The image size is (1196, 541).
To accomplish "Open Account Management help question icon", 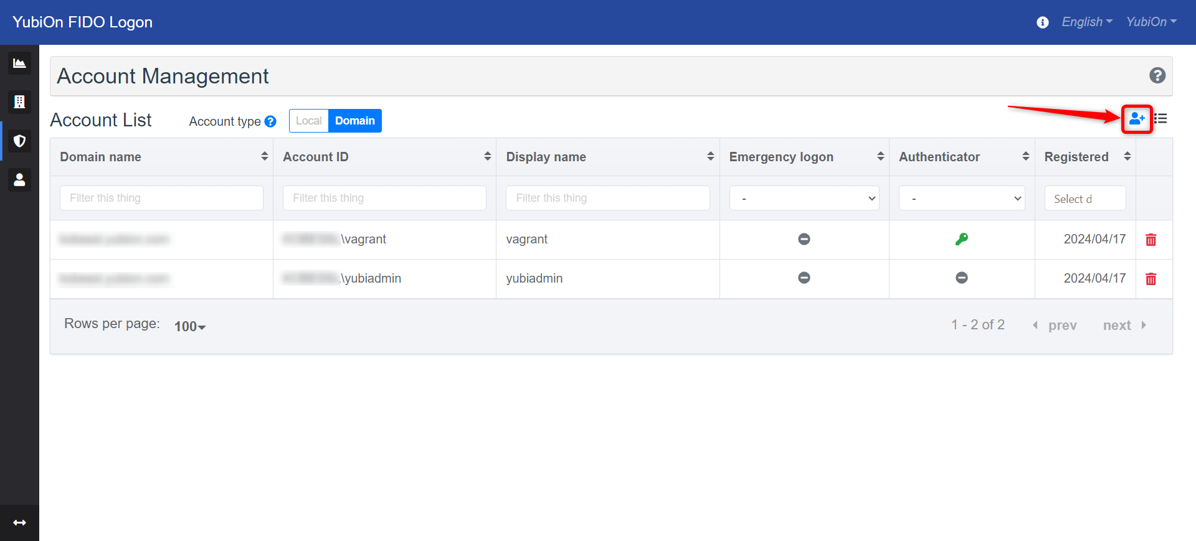I will [x=1157, y=75].
